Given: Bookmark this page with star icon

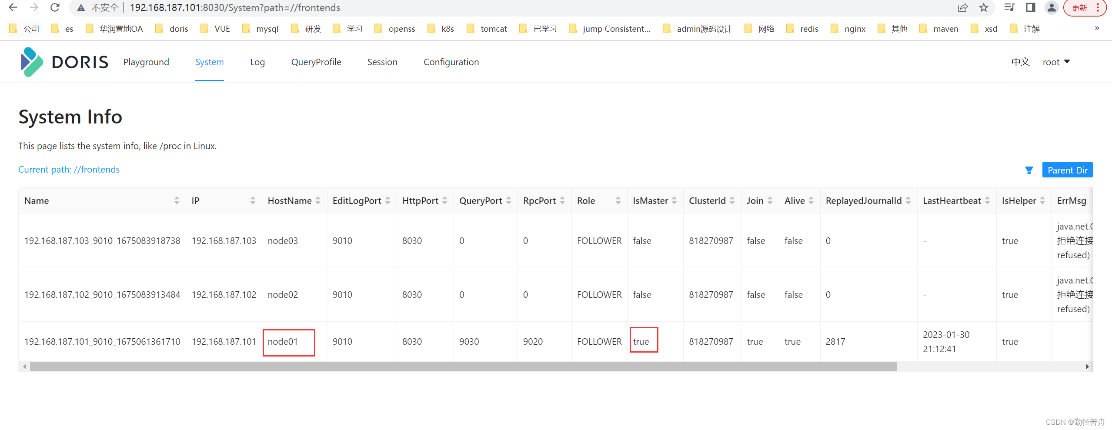Looking at the screenshot, I should tap(984, 8).
